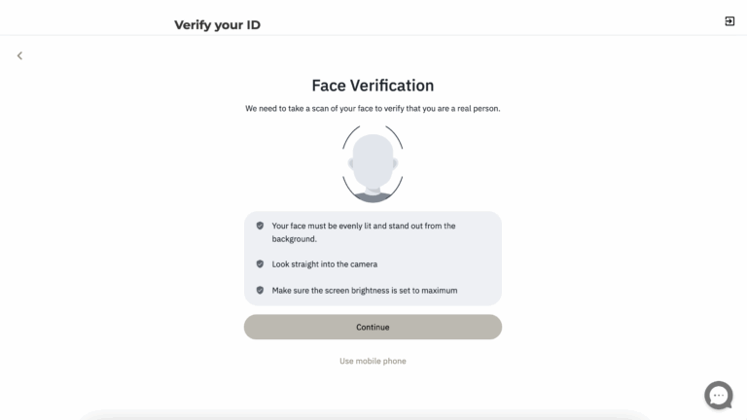Select the screen brightness maximum instruction text

pyautogui.click(x=365, y=290)
